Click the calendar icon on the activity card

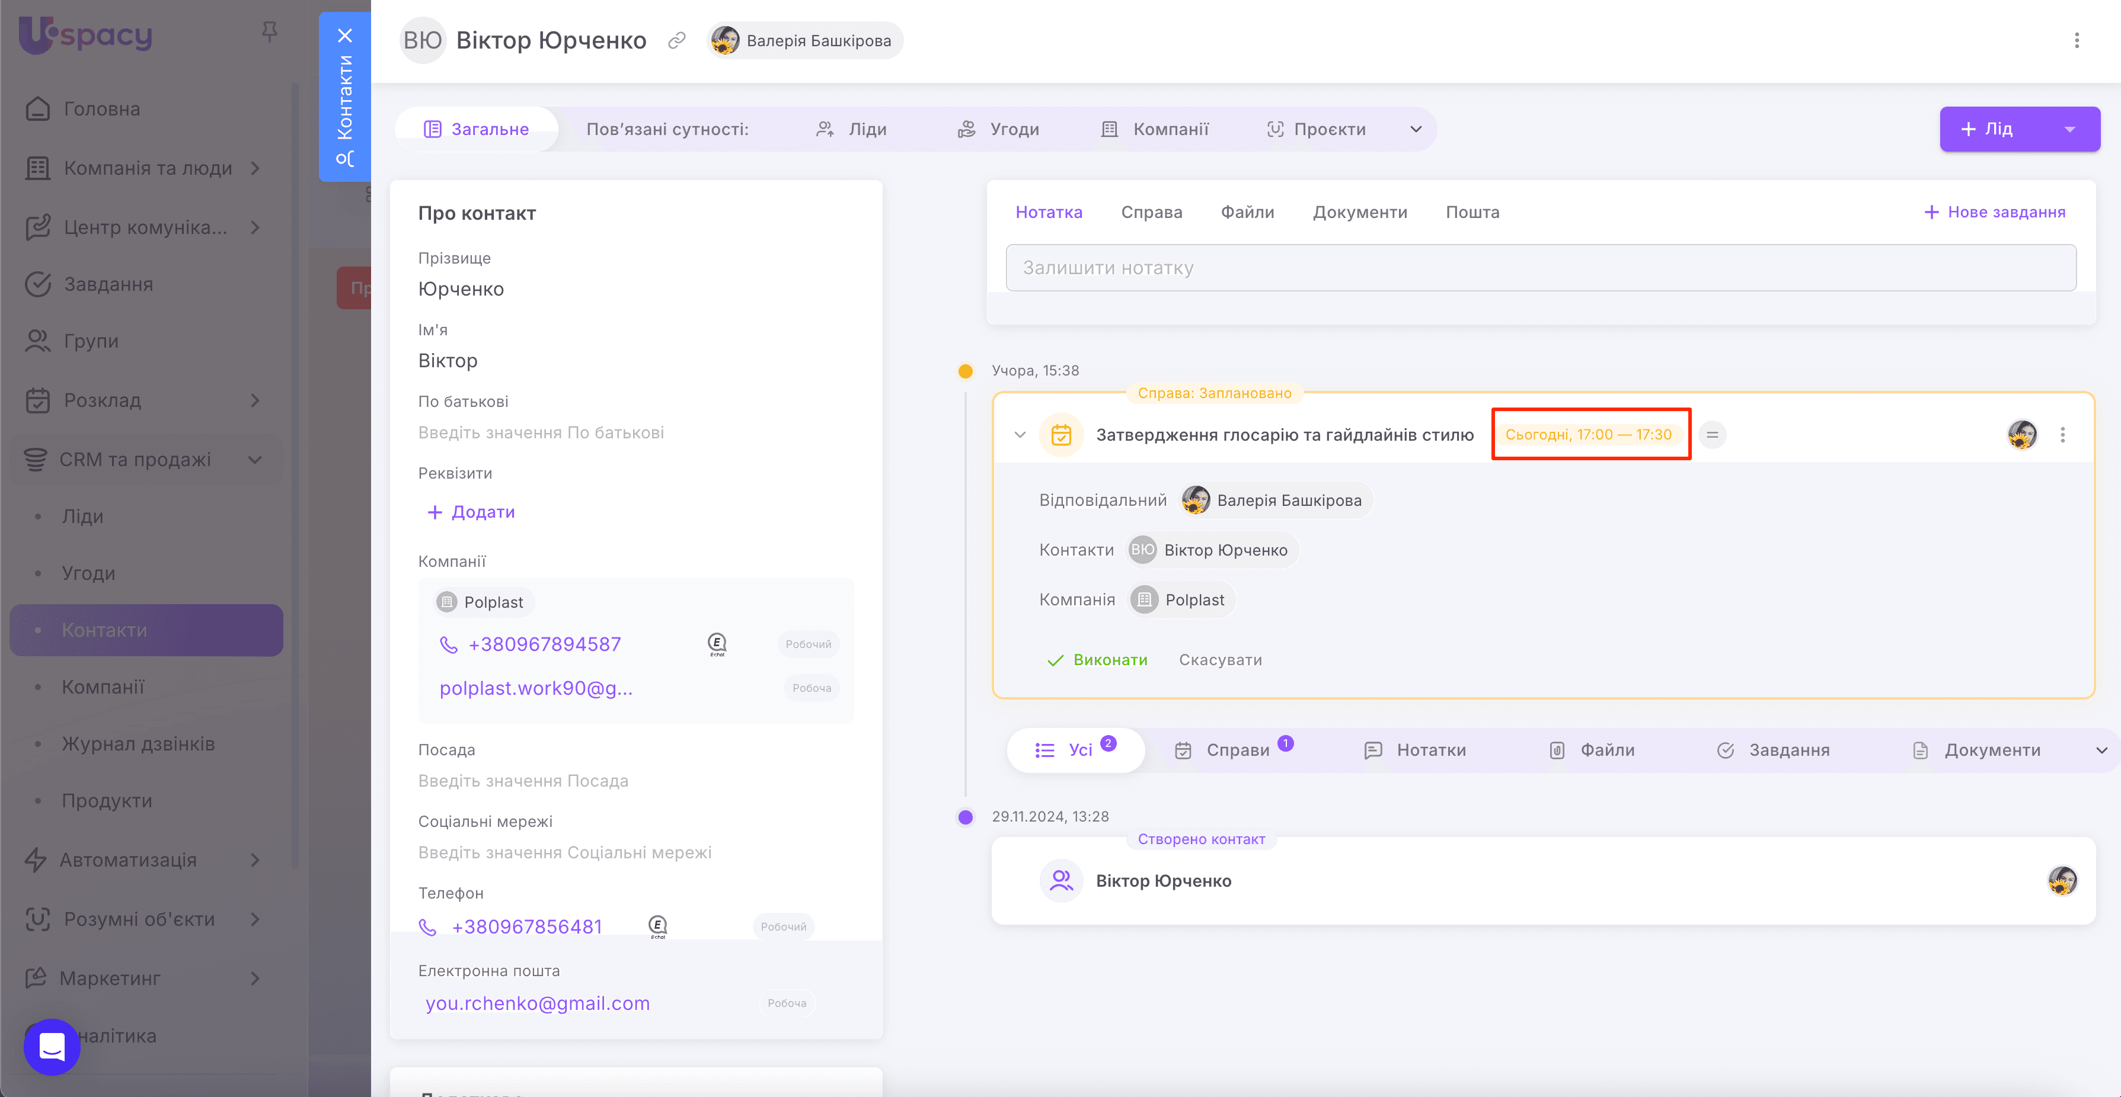pyautogui.click(x=1061, y=435)
